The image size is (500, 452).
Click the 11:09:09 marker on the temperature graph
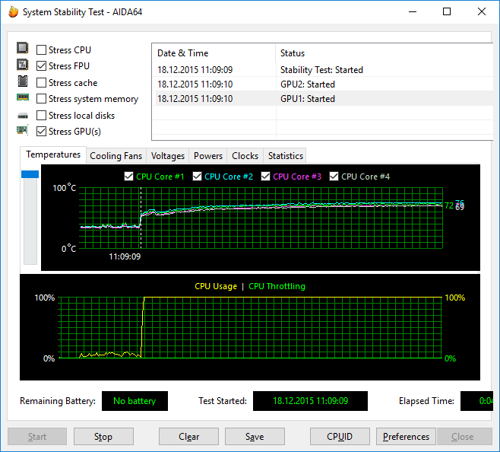pos(125,256)
